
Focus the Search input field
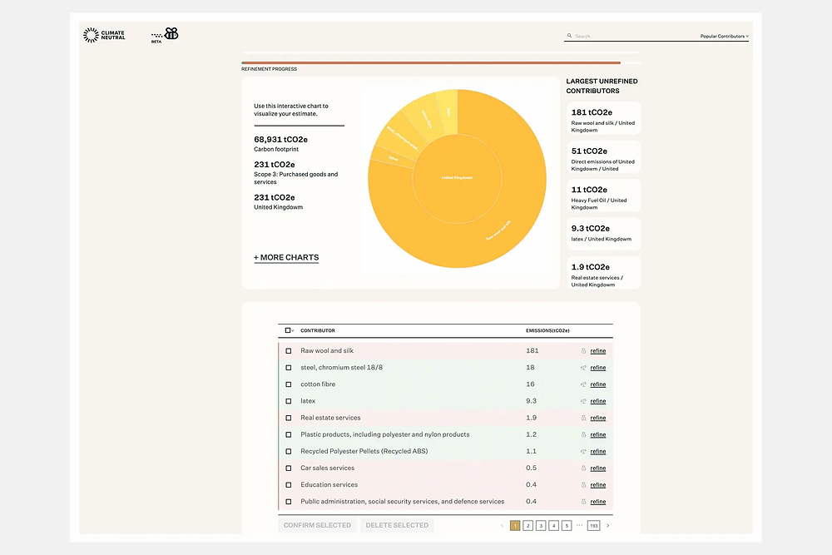[631, 36]
